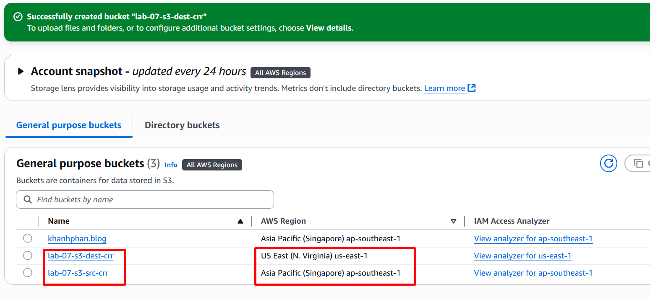Click the US East (N. Virginia) us-east-1 cell
Viewport: 650px width, 302px height.
tap(314, 256)
